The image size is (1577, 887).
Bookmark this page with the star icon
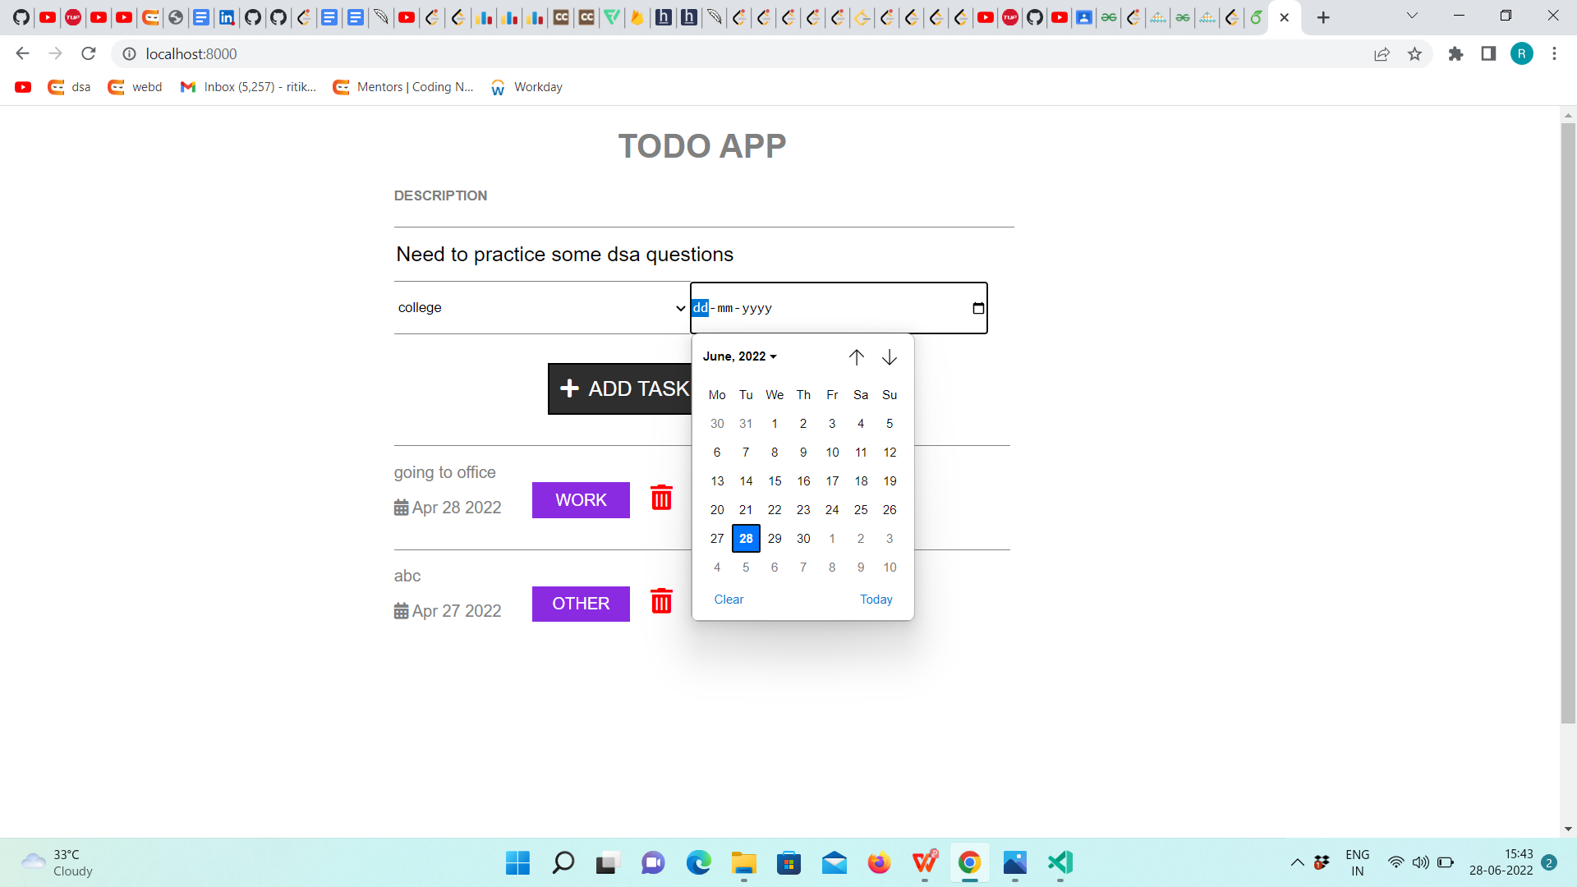[x=1414, y=53]
